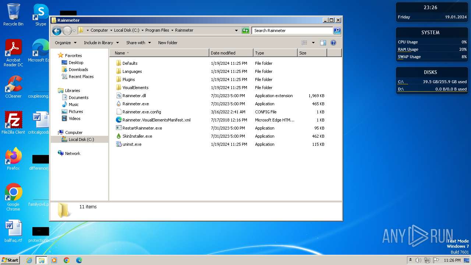The height and width of the screenshot is (265, 471).
Task: Click the search magnifier icon
Action: 337,31
